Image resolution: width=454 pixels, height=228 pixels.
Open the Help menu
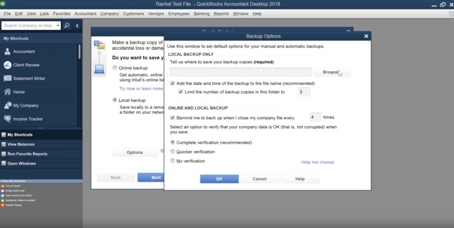pyautogui.click(x=257, y=14)
